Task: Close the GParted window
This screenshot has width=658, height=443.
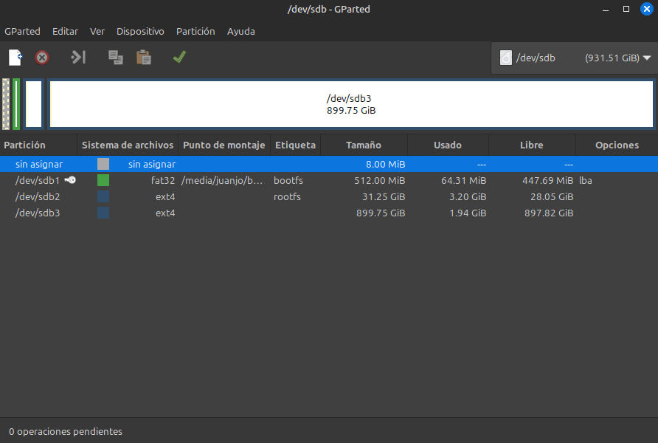Action: [x=647, y=9]
